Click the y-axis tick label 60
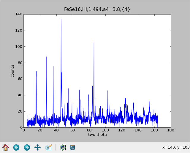The image size is (190, 153). pos(20,79)
